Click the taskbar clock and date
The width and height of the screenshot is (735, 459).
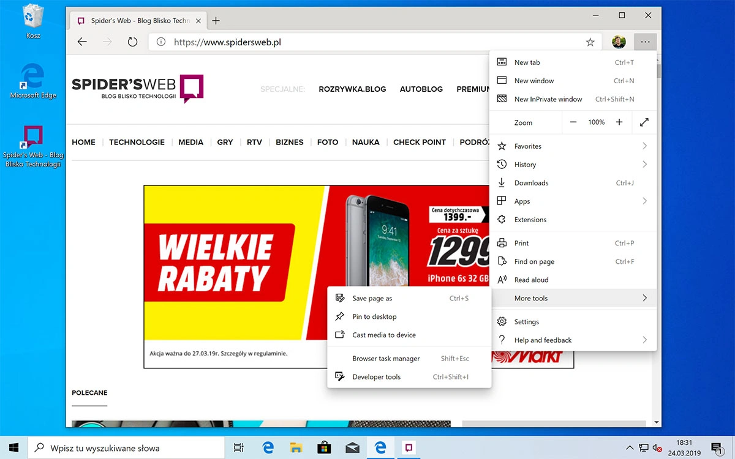(684, 448)
